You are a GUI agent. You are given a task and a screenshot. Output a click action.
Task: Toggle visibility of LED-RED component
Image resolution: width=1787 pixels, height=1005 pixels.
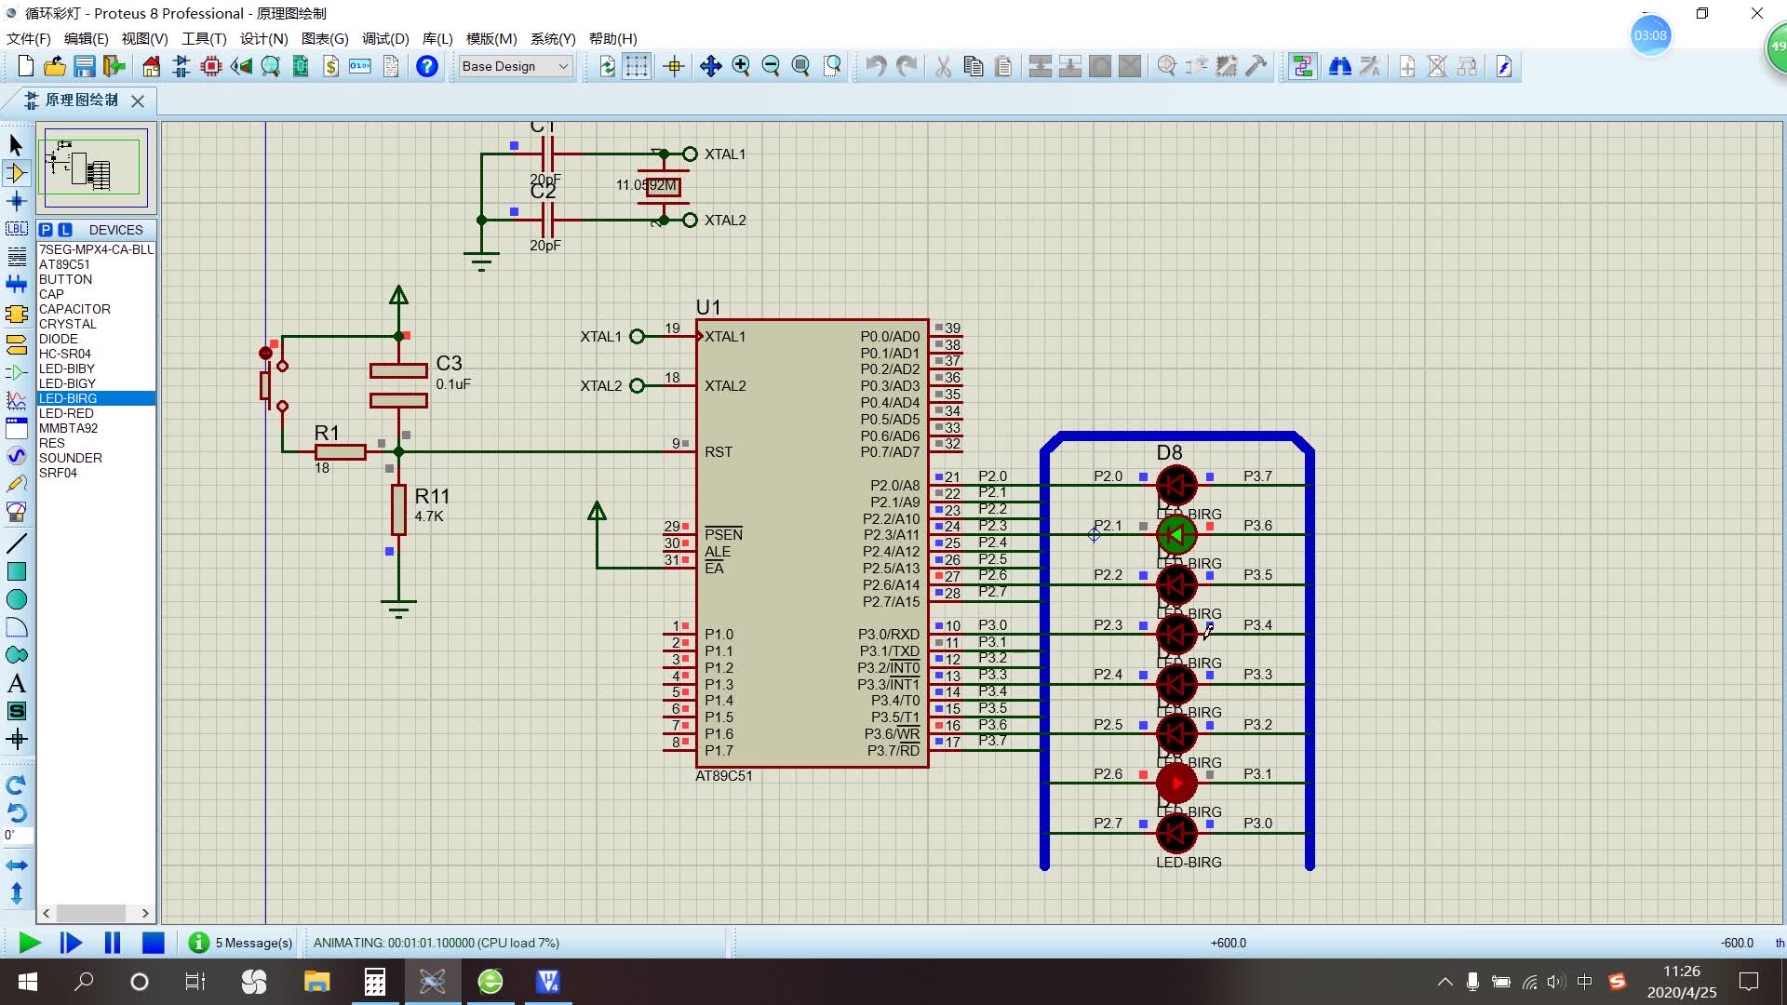pyautogui.click(x=66, y=413)
